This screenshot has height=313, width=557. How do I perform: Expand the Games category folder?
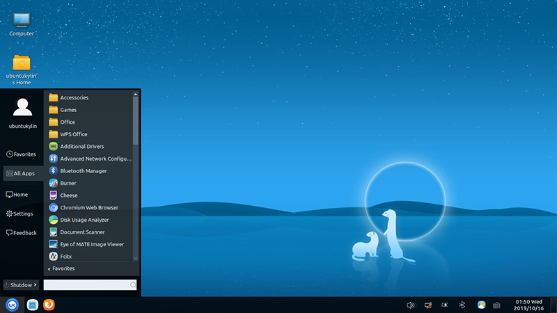point(68,110)
